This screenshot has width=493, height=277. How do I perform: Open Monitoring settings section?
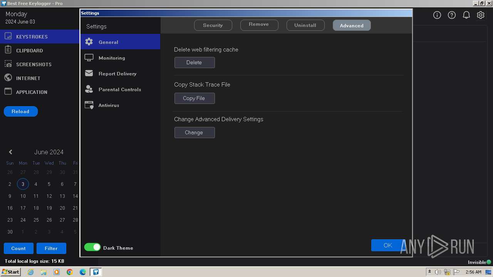click(x=120, y=58)
